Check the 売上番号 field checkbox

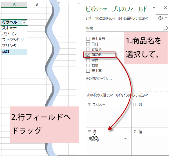point(88,39)
